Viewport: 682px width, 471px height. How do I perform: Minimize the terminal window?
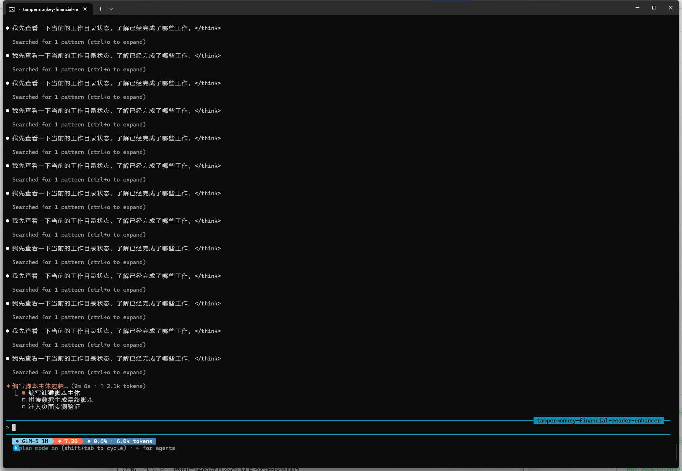[637, 8]
